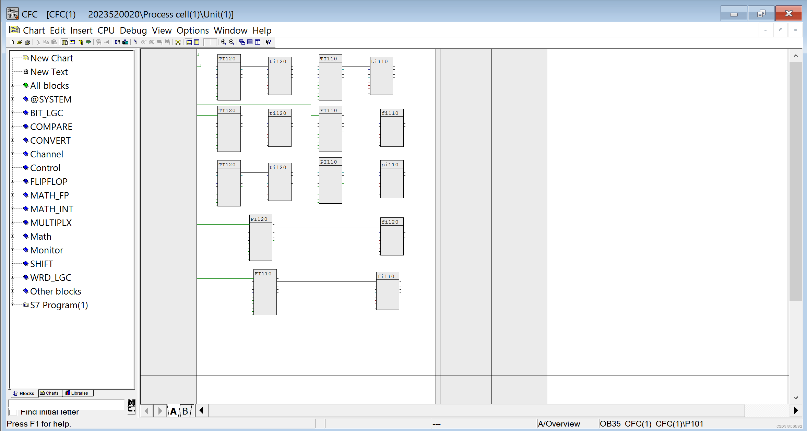807x431 pixels.
Task: Click the Zoom Out magnifier icon
Action: click(x=232, y=42)
